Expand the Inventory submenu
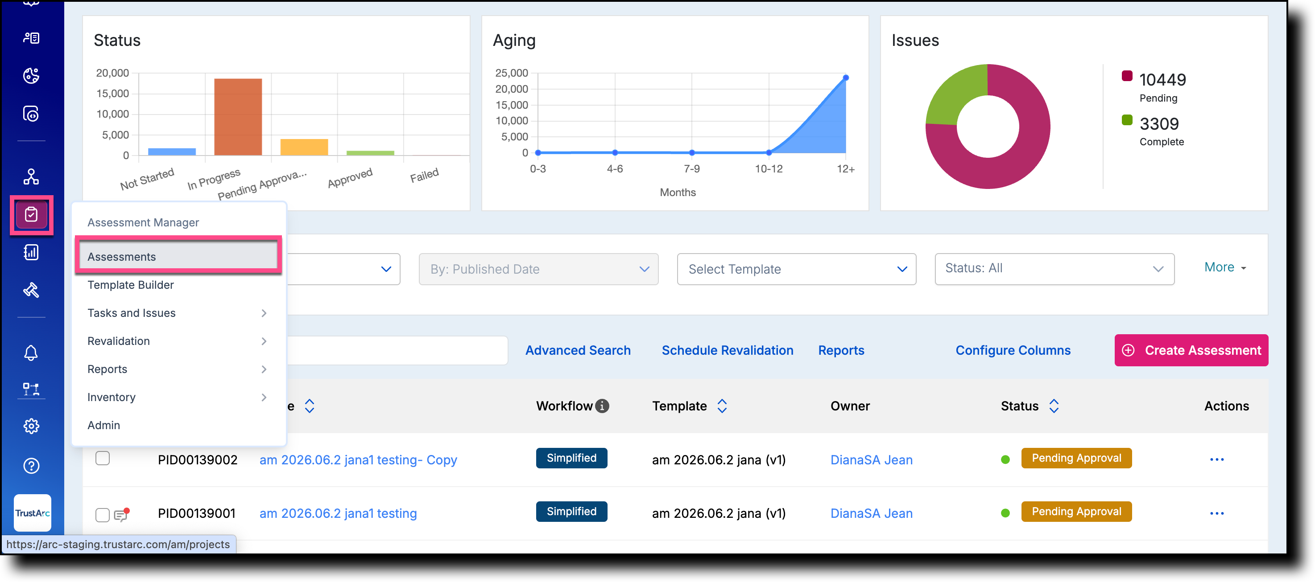The height and width of the screenshot is (582, 1315). pos(264,397)
